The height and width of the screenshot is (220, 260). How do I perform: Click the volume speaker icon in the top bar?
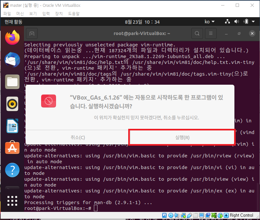[236, 21]
